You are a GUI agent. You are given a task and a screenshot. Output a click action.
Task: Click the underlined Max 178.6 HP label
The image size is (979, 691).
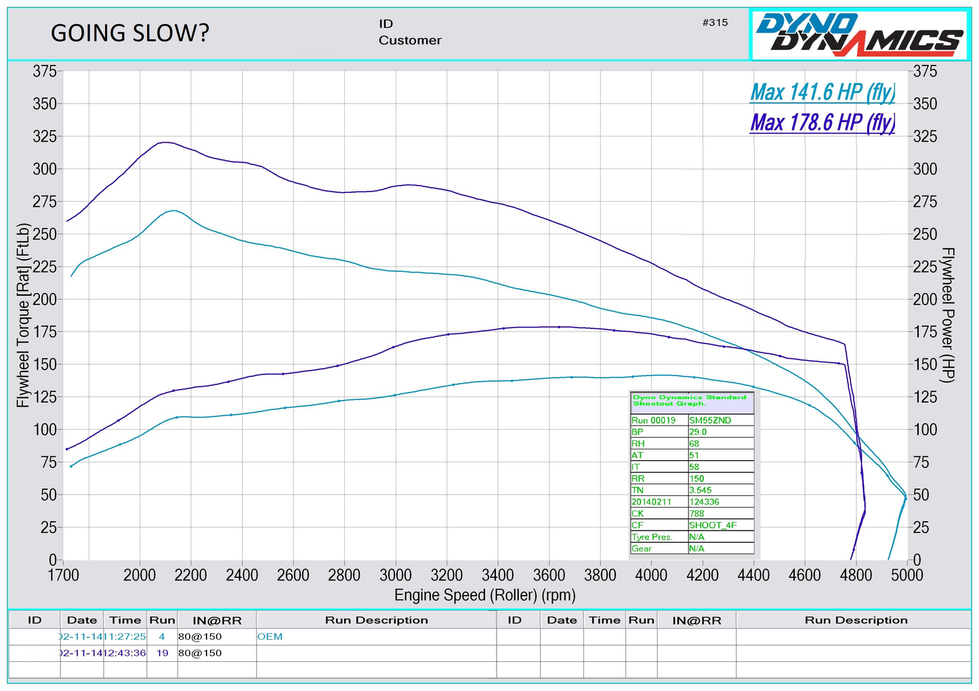pyautogui.click(x=822, y=122)
